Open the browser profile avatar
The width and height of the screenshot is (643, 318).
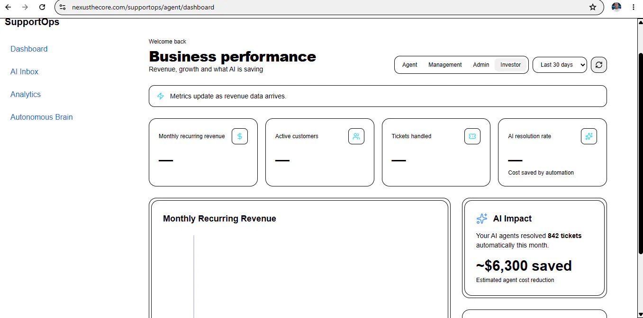(x=616, y=7)
